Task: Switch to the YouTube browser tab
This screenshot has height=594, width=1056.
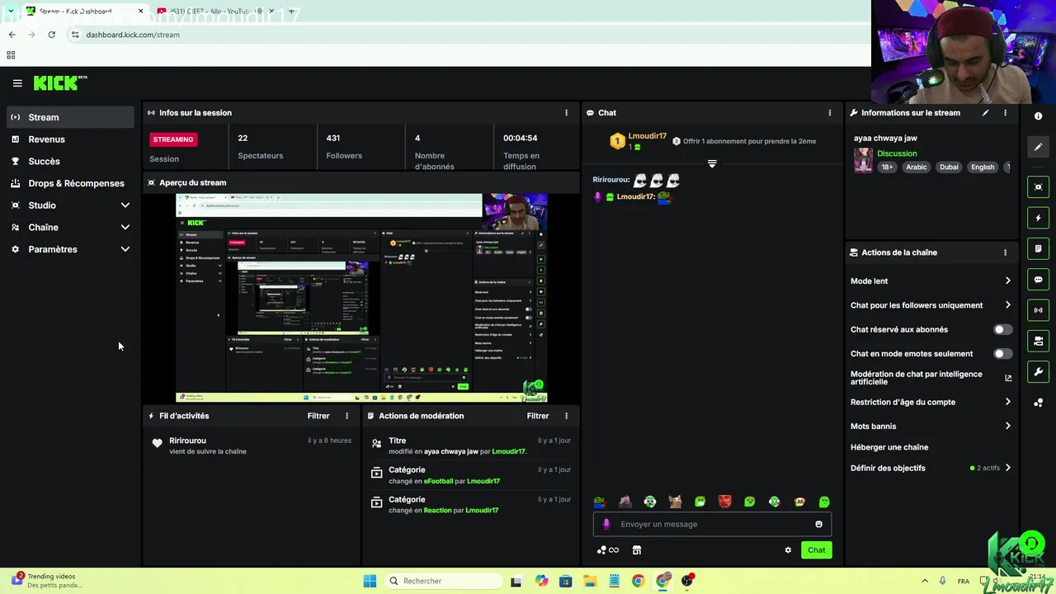Action: click(x=217, y=12)
